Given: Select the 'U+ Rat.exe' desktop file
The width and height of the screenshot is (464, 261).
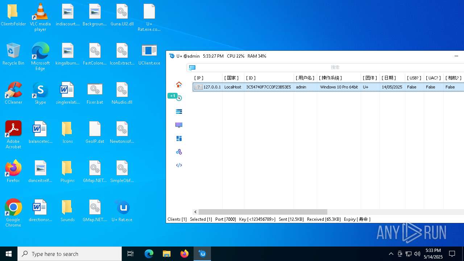Looking at the screenshot, I should point(122,211).
